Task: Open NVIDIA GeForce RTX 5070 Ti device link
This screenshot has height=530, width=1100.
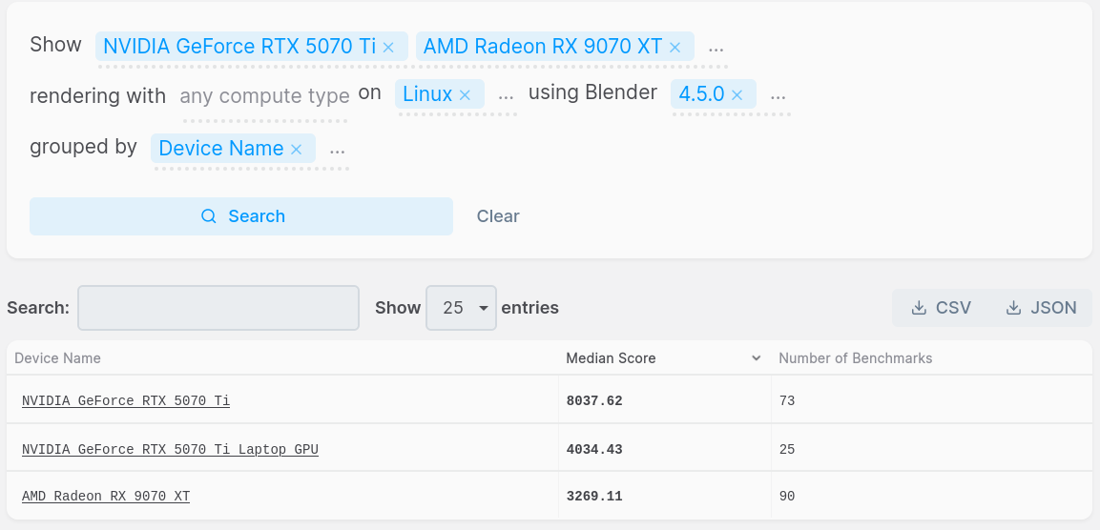Action: pyautogui.click(x=126, y=401)
